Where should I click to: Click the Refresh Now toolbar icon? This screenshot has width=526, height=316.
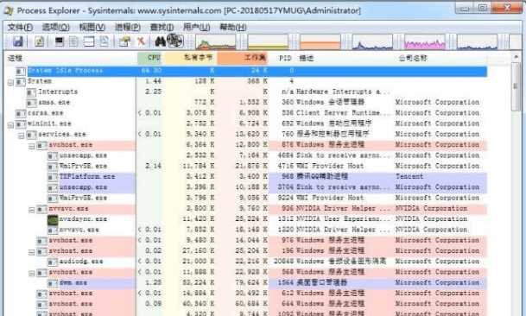39,41
